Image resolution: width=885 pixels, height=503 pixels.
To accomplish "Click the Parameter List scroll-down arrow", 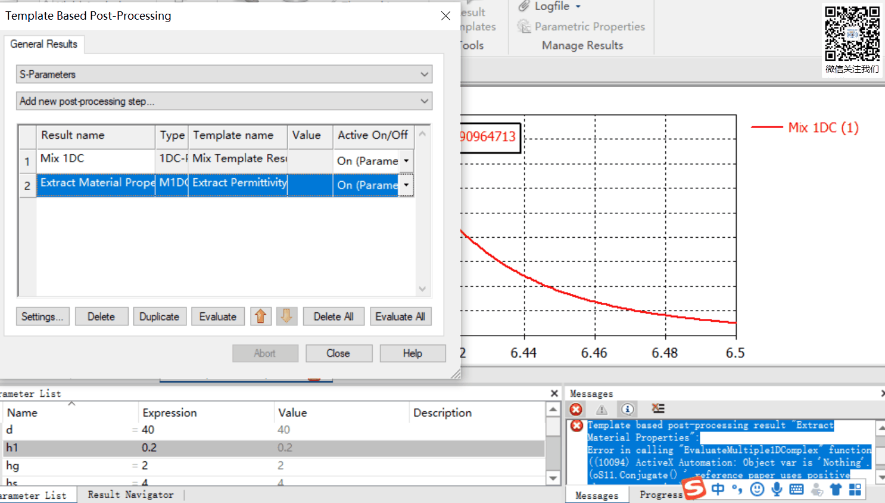I will click(553, 478).
